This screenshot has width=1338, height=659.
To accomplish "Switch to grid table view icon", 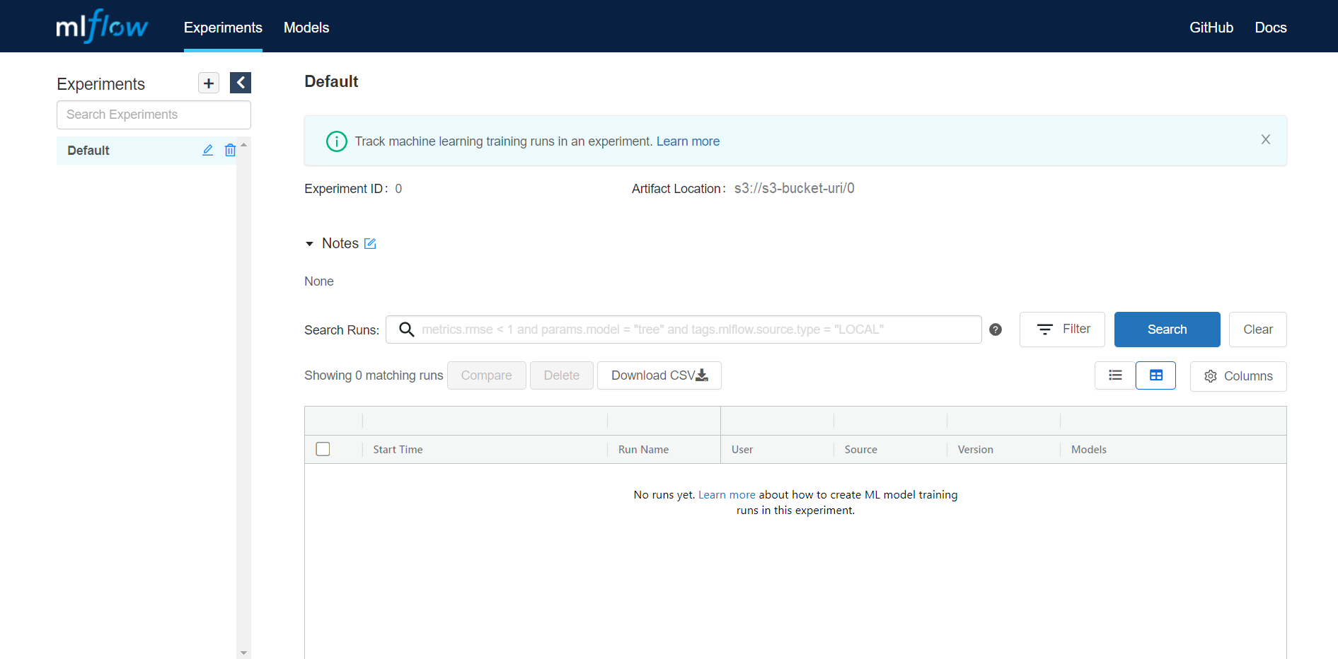I will point(1156,375).
